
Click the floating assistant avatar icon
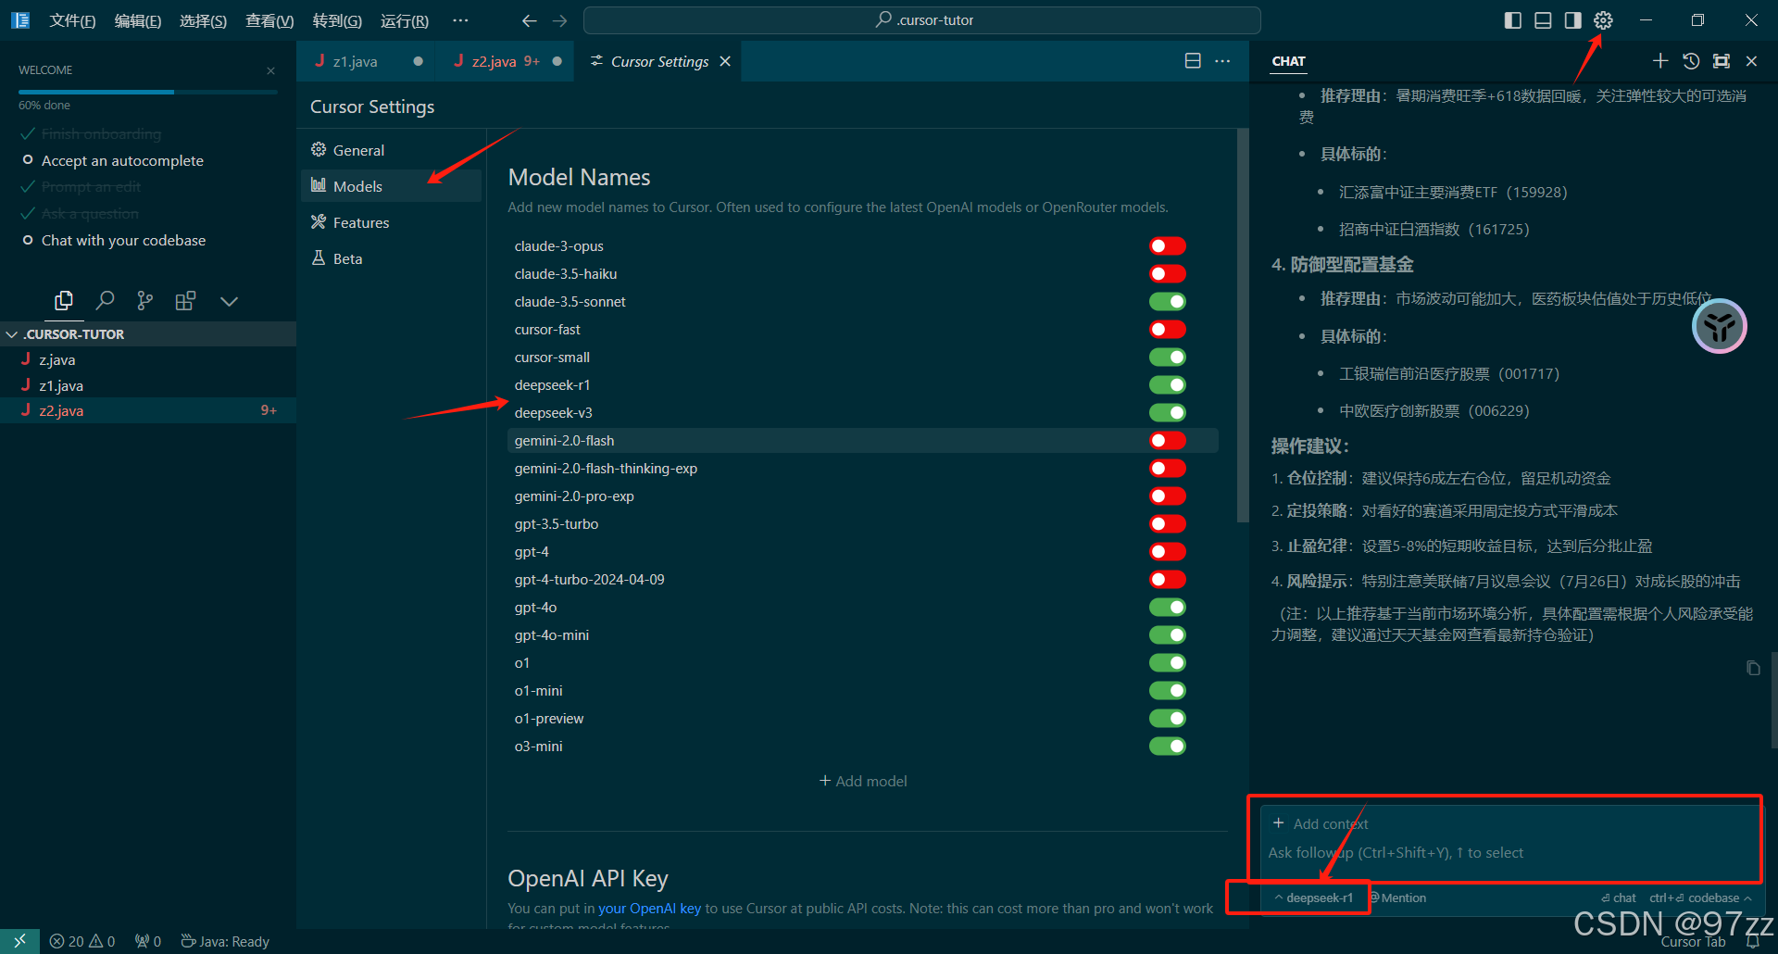coord(1720,326)
